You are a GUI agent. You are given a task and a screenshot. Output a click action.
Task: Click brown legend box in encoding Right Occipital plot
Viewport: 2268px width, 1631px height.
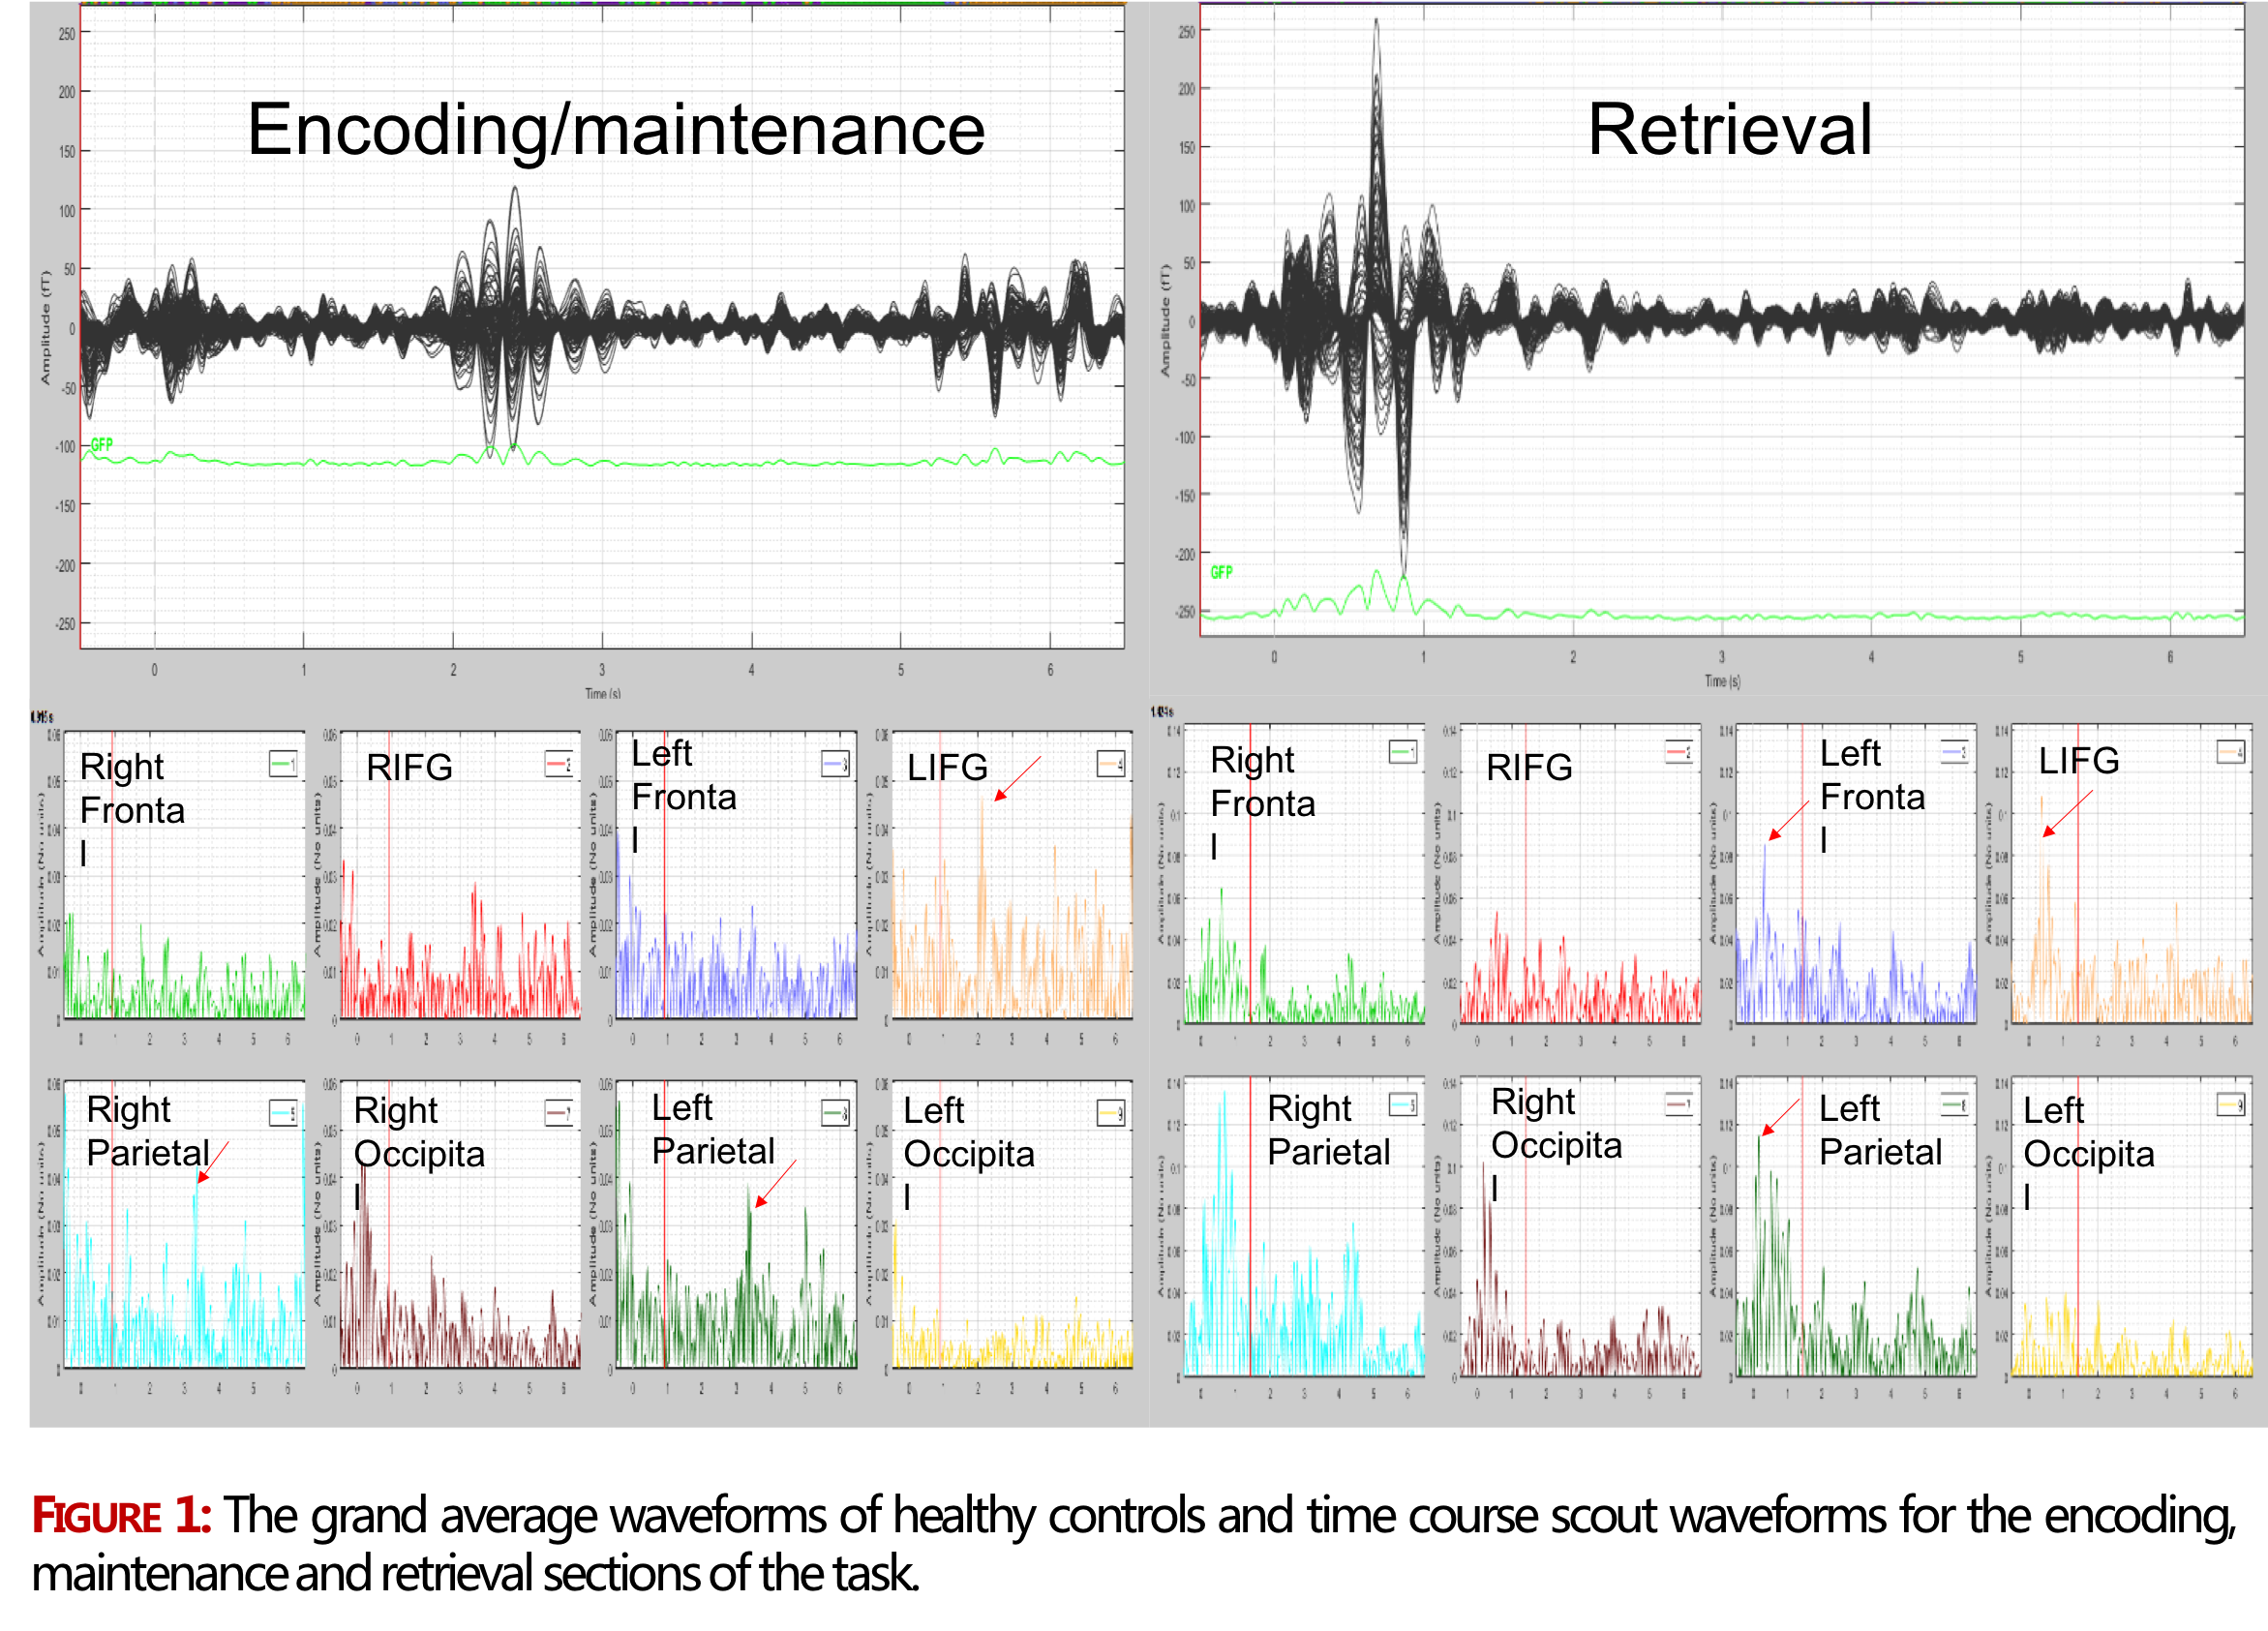pyautogui.click(x=559, y=1112)
